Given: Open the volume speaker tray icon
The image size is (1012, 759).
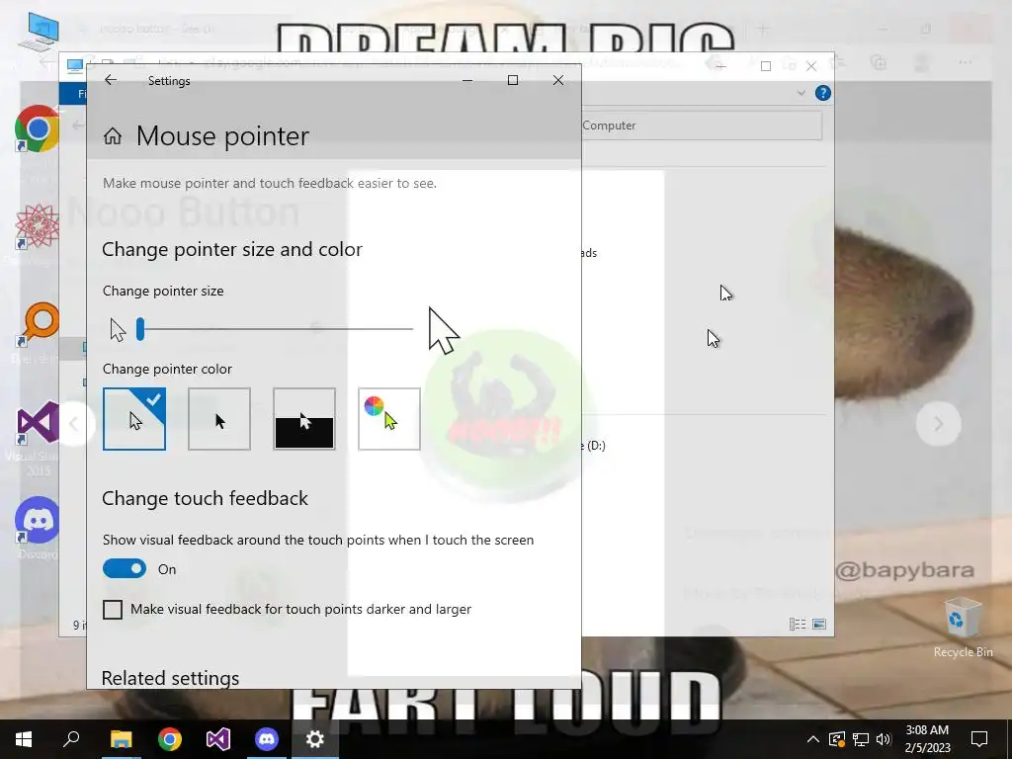Looking at the screenshot, I should [x=884, y=739].
